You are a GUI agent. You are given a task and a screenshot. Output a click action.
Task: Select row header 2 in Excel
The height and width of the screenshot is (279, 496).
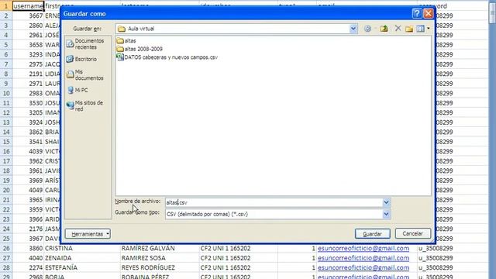click(6, 15)
